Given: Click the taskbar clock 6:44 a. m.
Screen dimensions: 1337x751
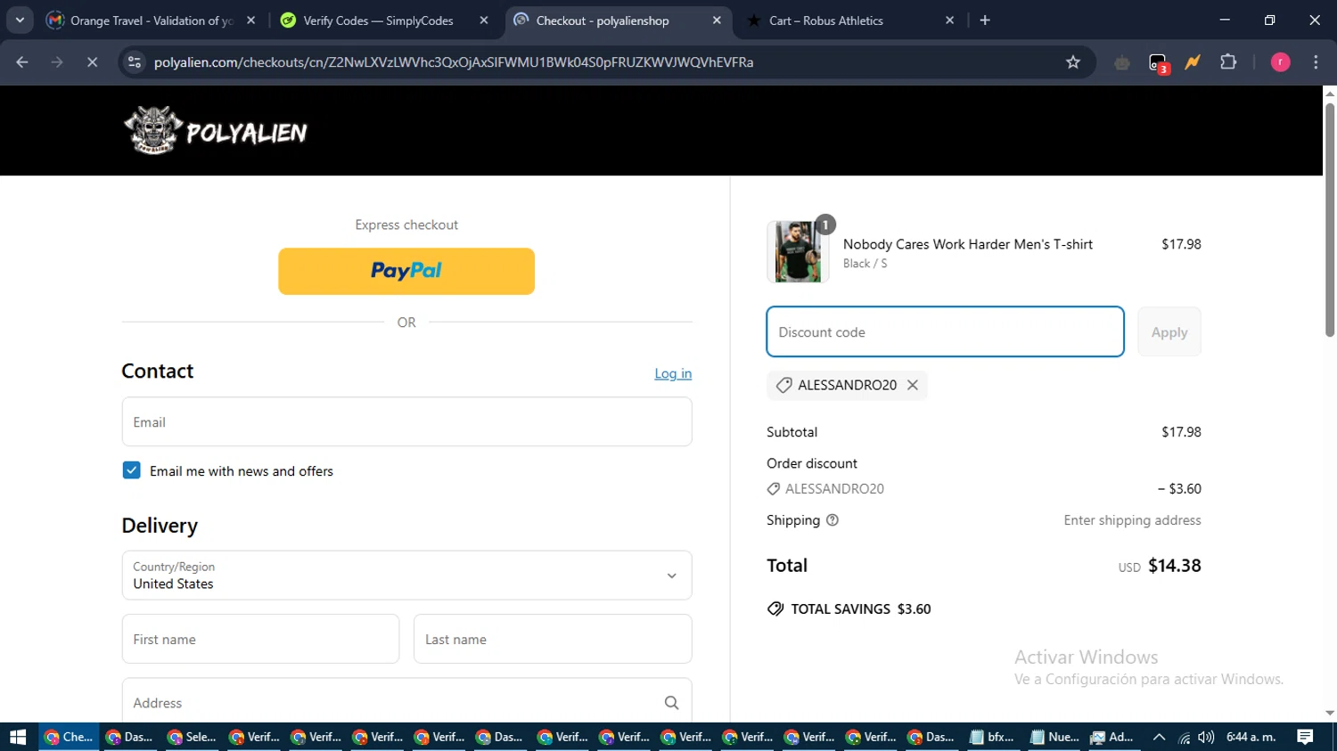Looking at the screenshot, I should point(1251,737).
